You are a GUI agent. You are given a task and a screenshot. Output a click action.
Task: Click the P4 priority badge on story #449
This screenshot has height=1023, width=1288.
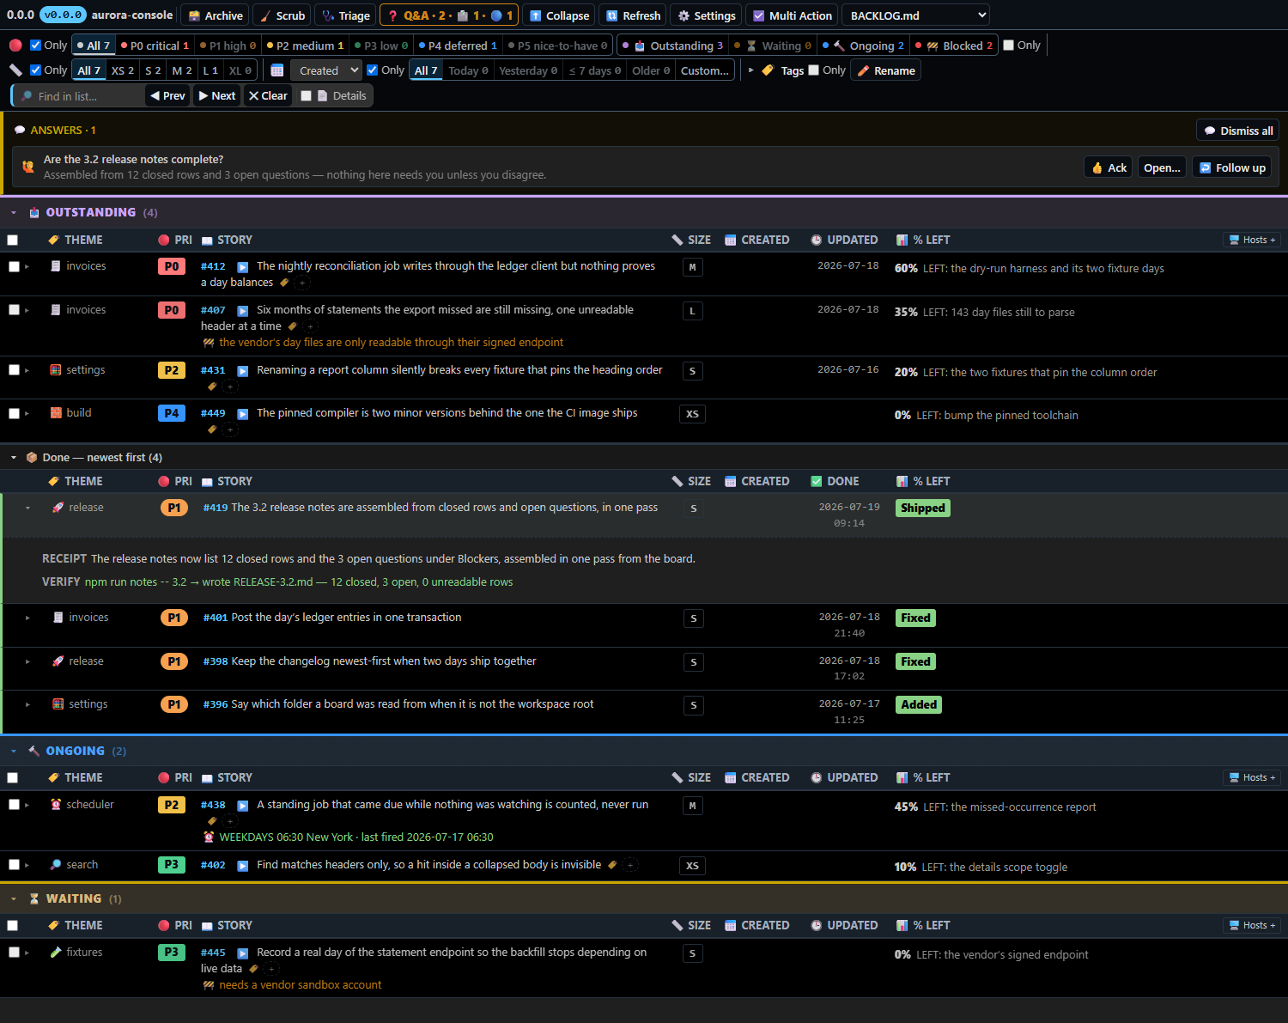[x=172, y=413]
